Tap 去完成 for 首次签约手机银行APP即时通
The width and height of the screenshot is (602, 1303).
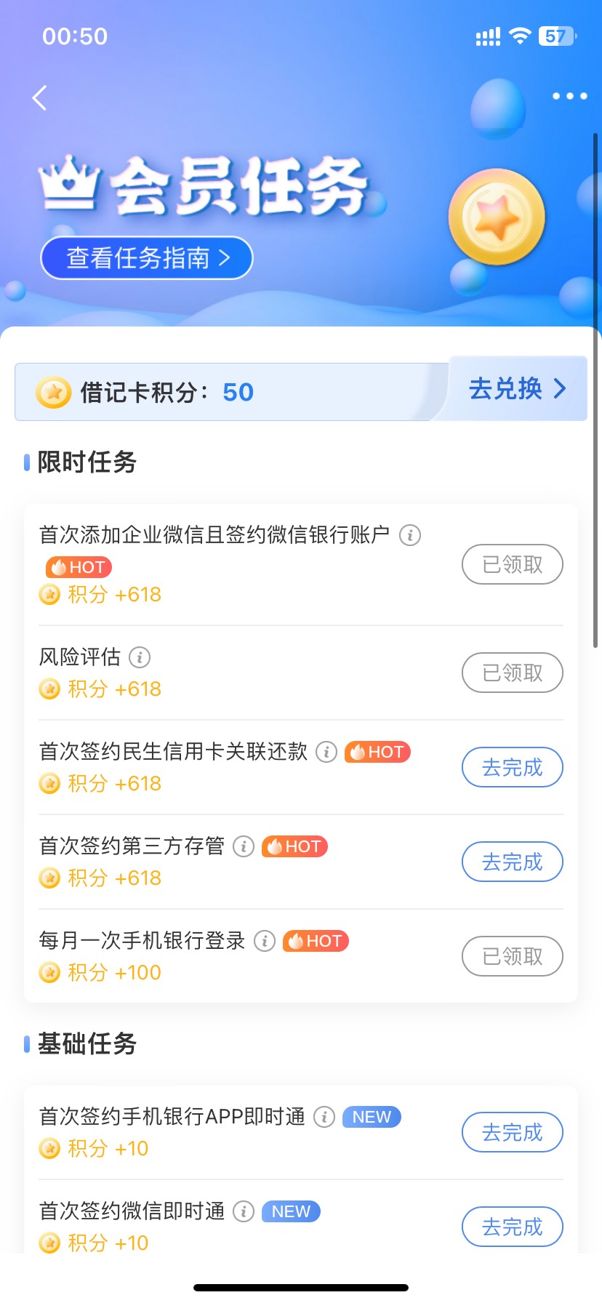(513, 1132)
